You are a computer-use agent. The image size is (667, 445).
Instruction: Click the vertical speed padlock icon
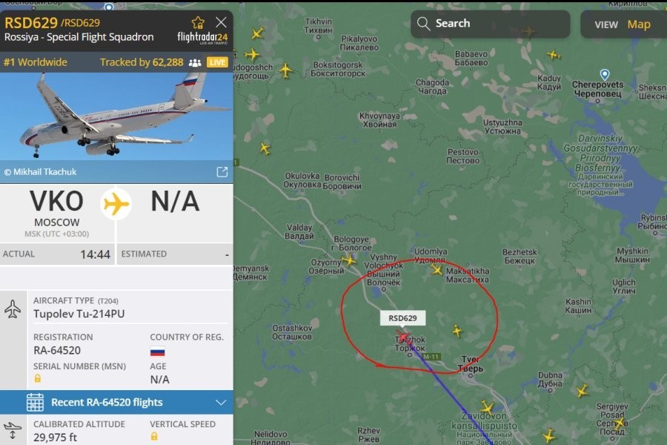tap(154, 436)
